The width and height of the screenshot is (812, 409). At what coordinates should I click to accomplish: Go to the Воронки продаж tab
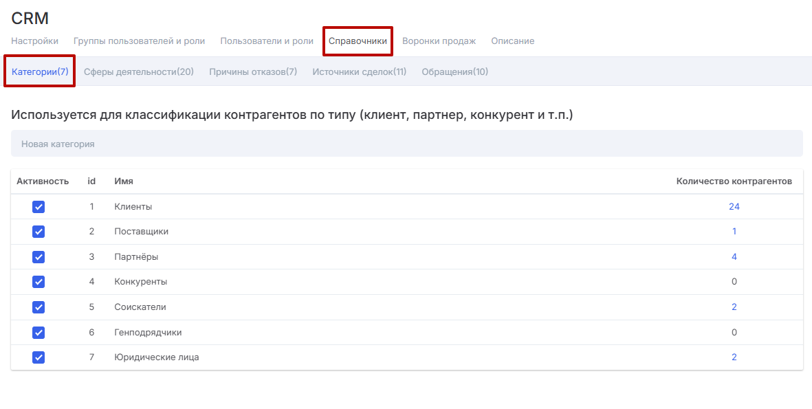[439, 41]
